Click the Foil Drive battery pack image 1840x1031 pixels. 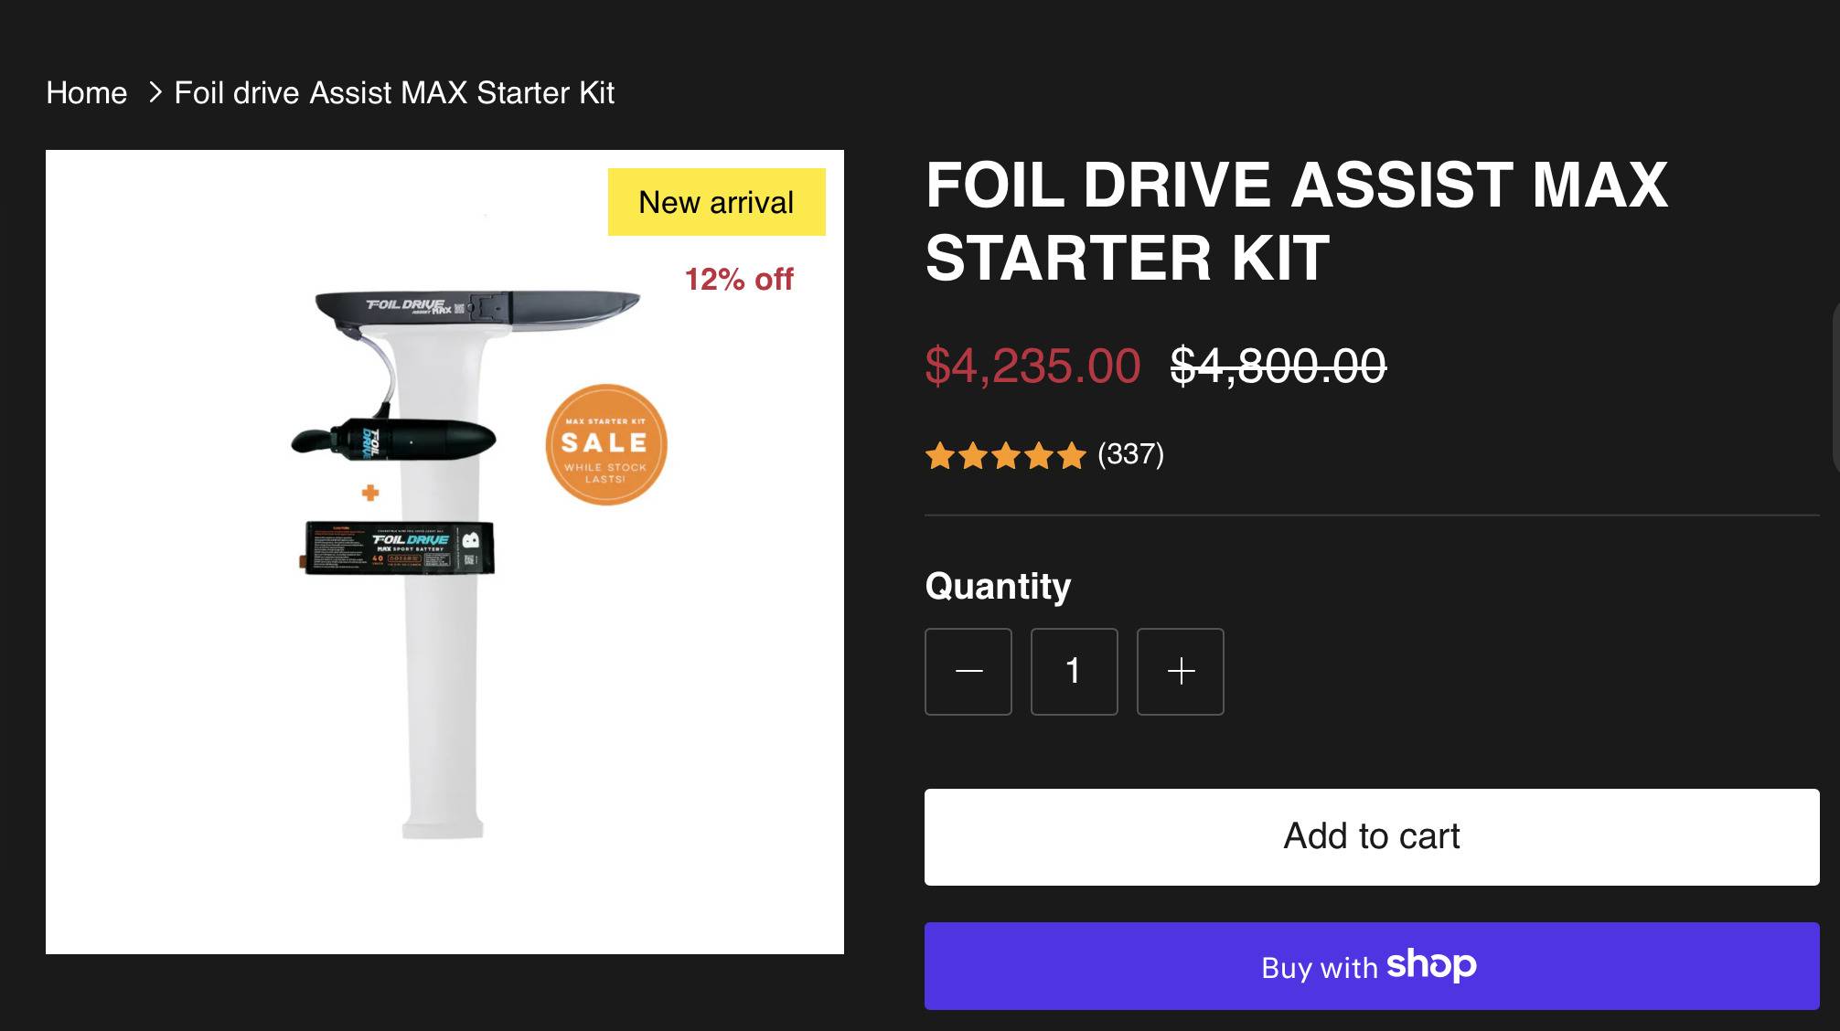398,547
